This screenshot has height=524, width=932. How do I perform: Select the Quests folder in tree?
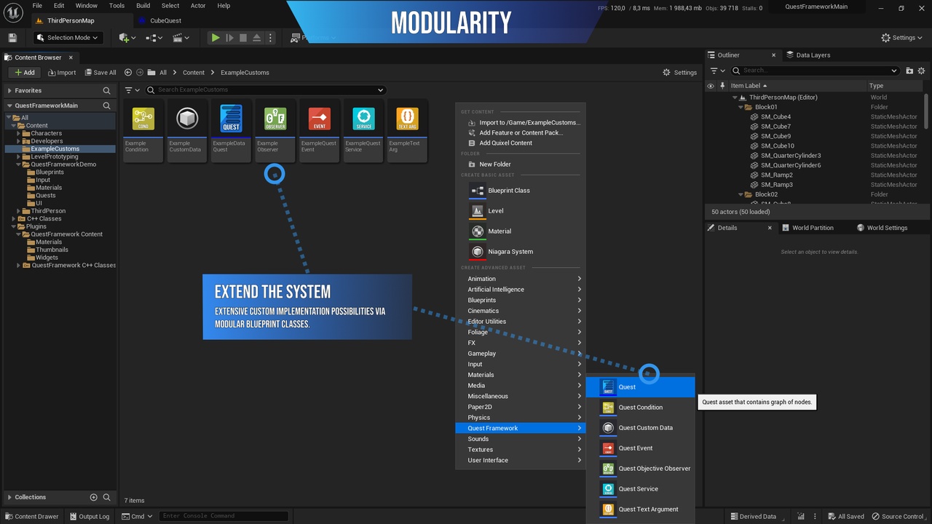[x=45, y=195]
